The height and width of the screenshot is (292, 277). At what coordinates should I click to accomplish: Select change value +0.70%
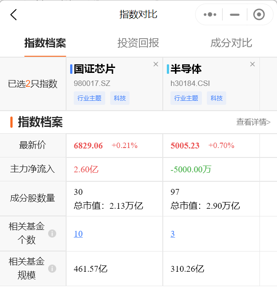pos(221,145)
